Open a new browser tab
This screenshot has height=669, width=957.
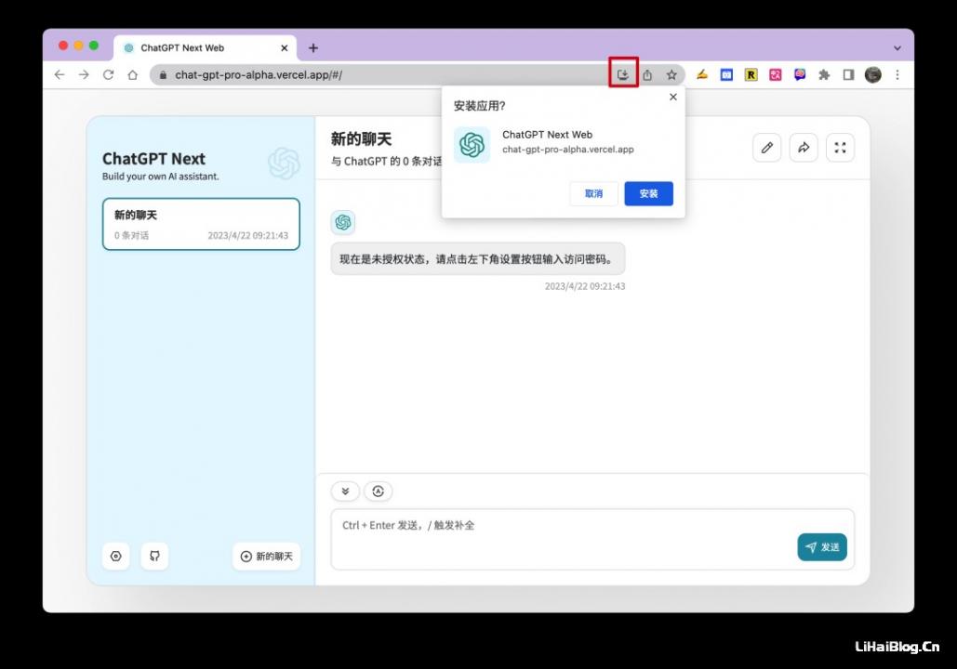pyautogui.click(x=313, y=47)
